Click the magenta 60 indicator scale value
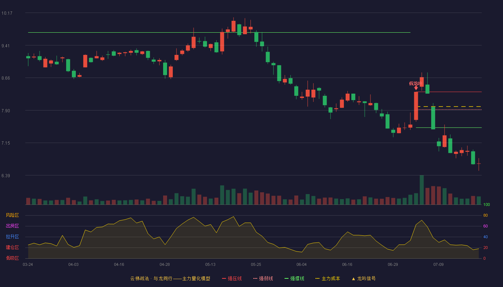 pos(485,226)
